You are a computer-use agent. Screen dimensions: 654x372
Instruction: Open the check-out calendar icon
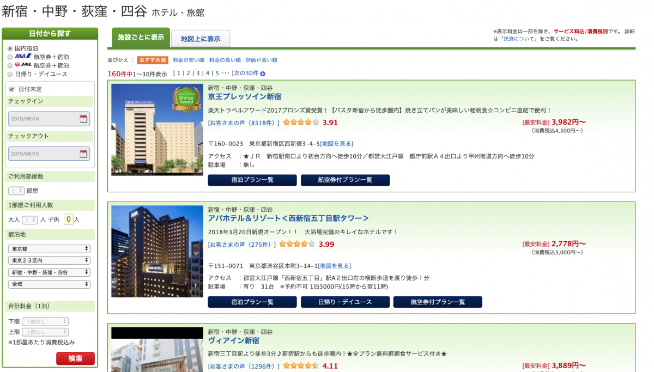click(83, 154)
